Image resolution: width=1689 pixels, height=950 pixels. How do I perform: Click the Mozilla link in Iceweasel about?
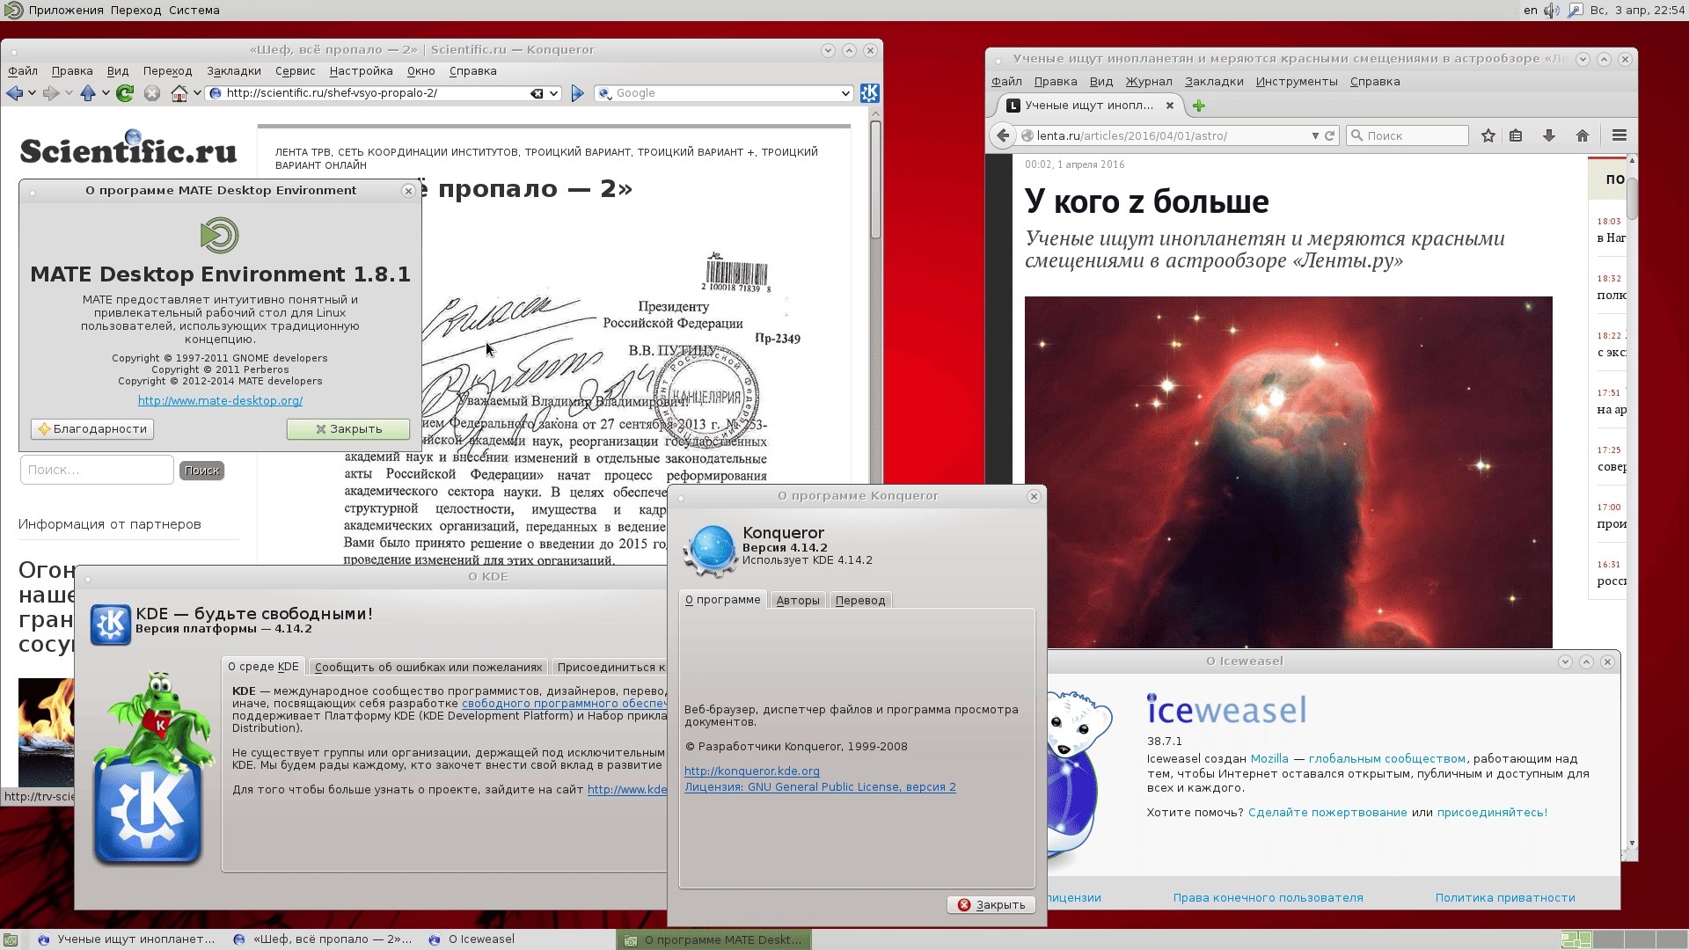[1269, 759]
